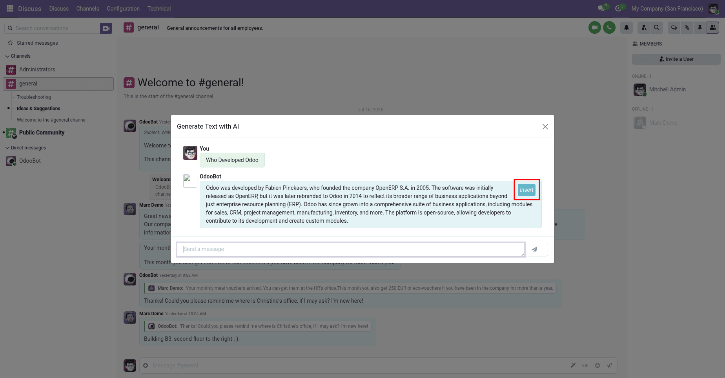Open notification settings bell icon
Screen dimensions: 725x378
(x=627, y=27)
